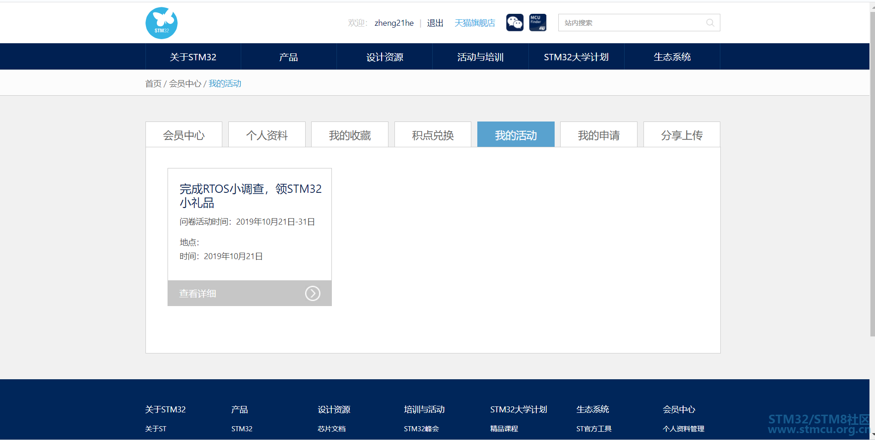Open footer link 个人资料管理
Viewport: 875px width, 440px height.
click(x=684, y=428)
